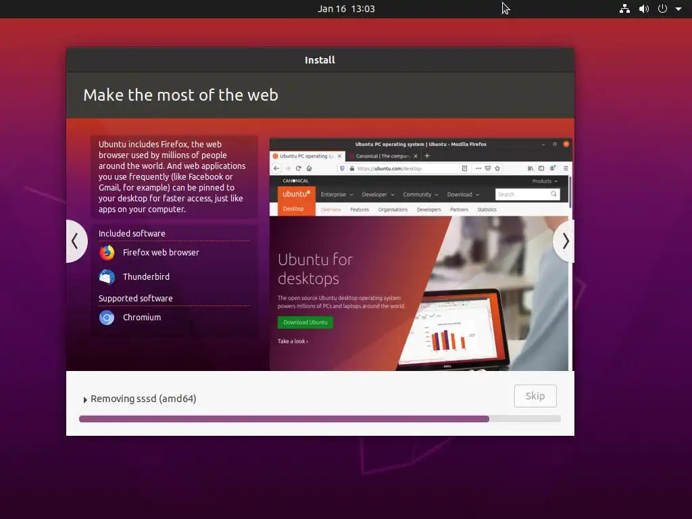Click the 'Thunderbird' label
Screen dimensions: 692x519
point(146,276)
